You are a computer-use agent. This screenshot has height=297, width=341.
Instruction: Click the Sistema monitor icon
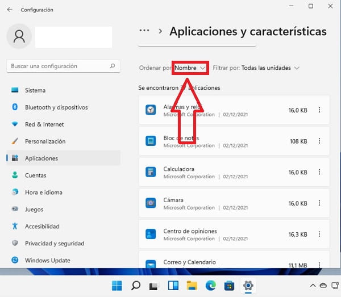(x=15, y=90)
